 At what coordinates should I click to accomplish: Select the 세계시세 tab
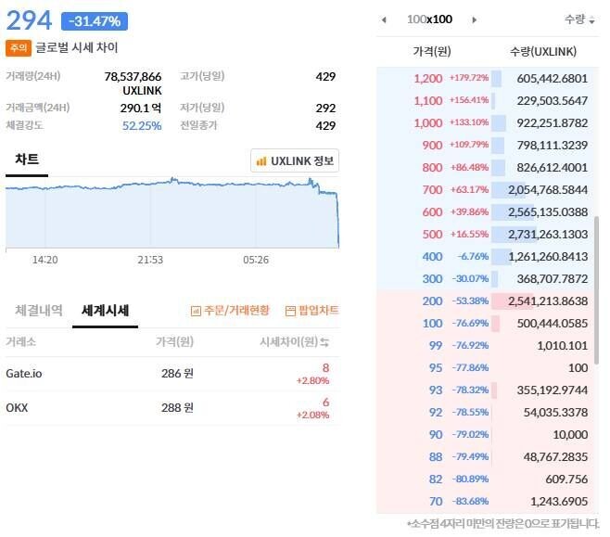pos(105,311)
